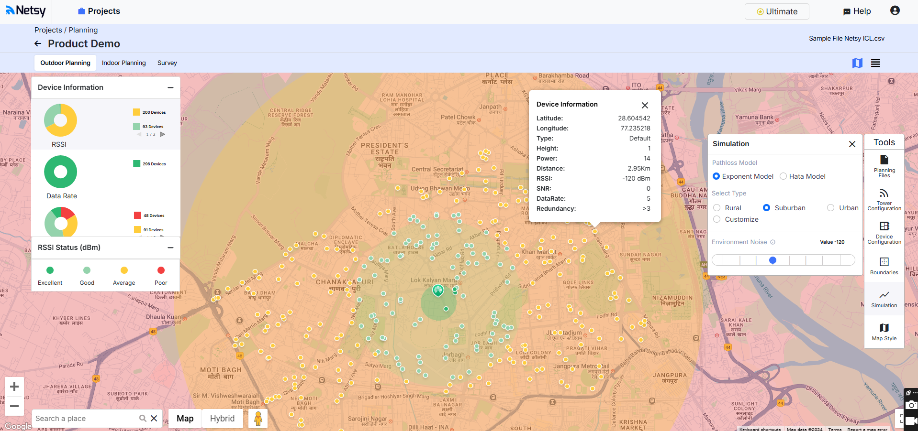This screenshot has width=918, height=431.
Task: Adjust the Environment Noise slider handle
Action: pos(772,260)
